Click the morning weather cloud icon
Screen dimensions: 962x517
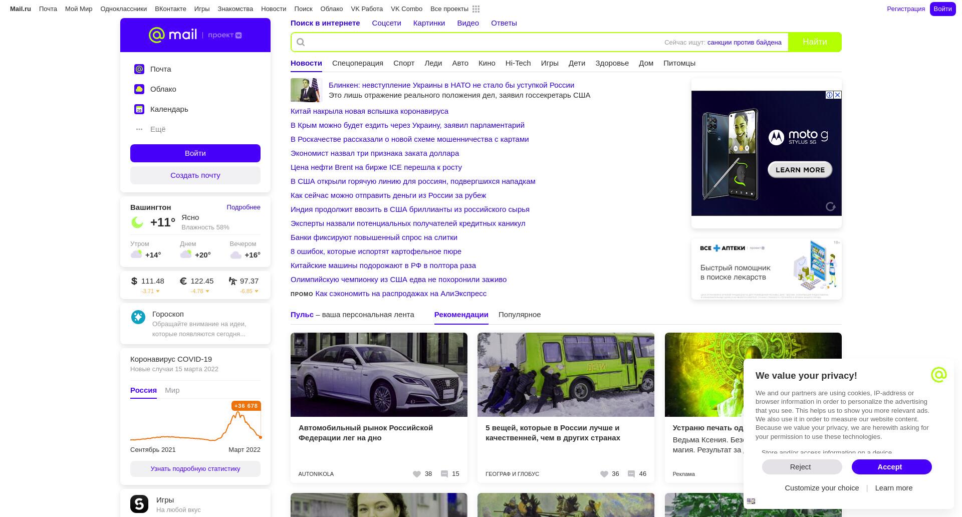(x=136, y=254)
